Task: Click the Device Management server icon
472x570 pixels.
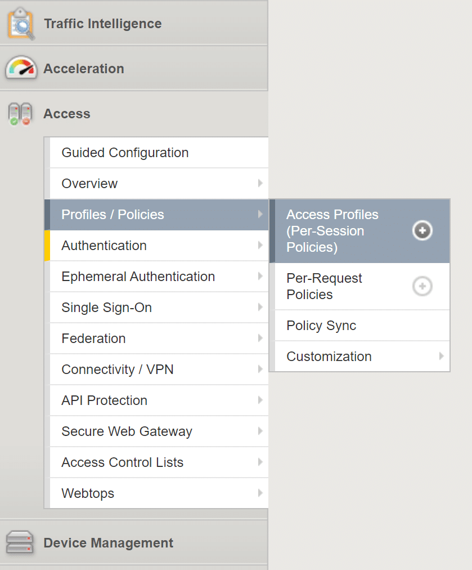Action: point(20,543)
